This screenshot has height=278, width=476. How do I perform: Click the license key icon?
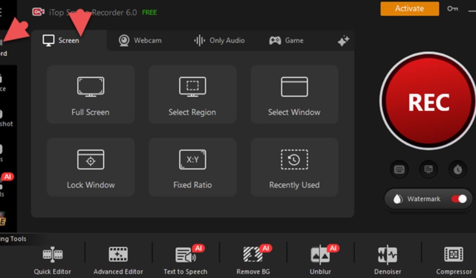(x=453, y=9)
